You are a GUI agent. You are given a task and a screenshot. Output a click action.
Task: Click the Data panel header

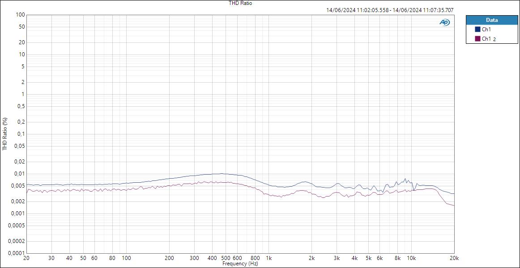(491, 20)
